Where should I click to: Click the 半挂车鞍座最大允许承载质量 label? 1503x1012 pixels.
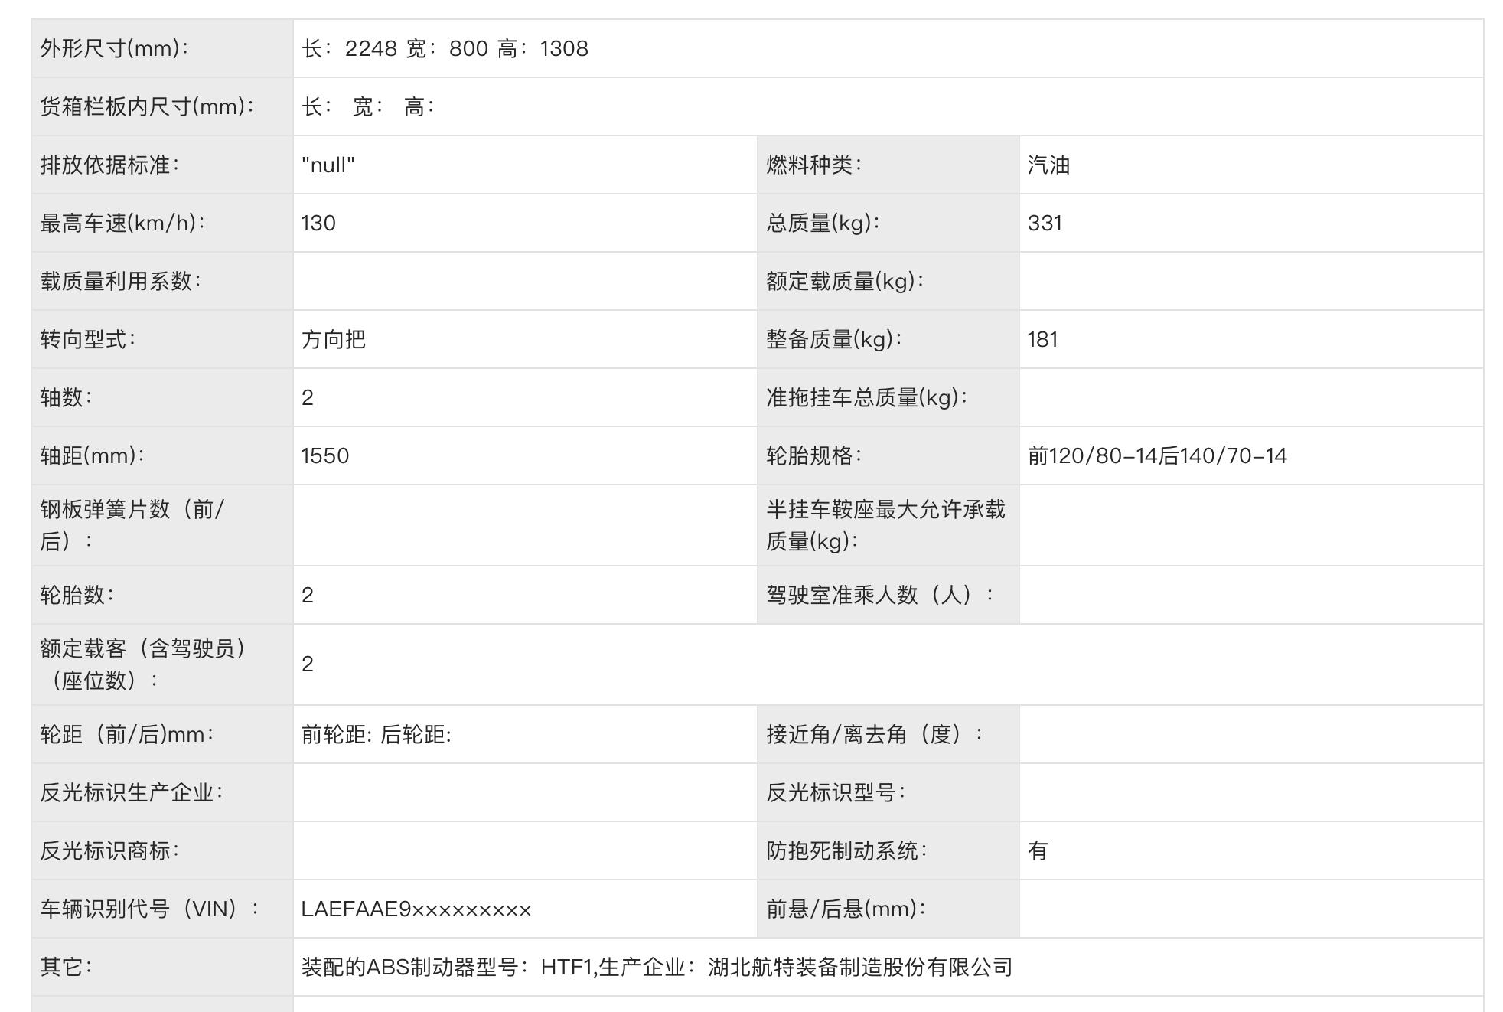tap(885, 525)
